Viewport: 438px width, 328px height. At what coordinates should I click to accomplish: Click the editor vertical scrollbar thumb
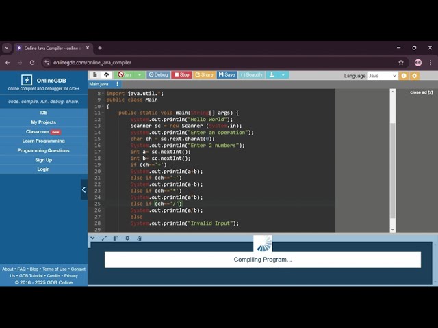click(392, 170)
